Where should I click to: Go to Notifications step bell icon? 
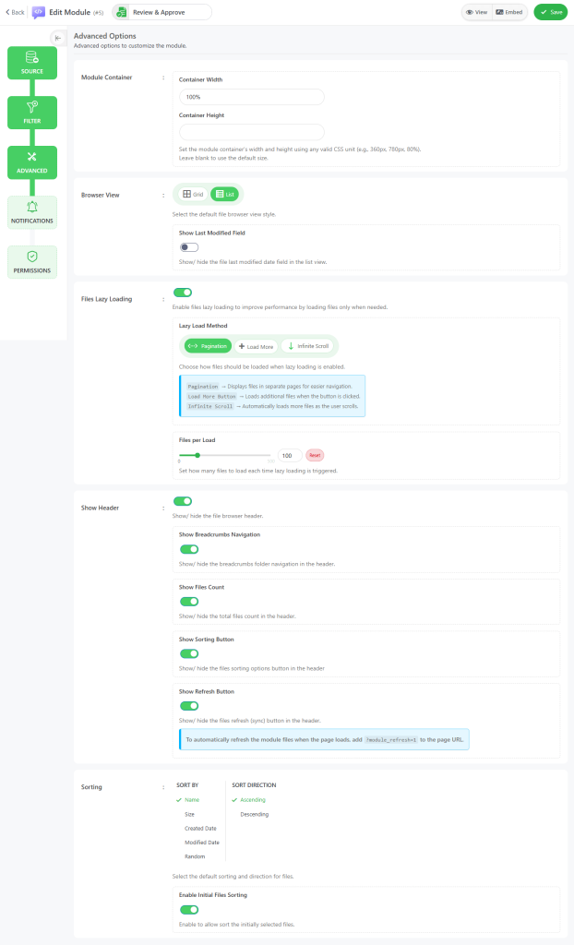[32, 207]
